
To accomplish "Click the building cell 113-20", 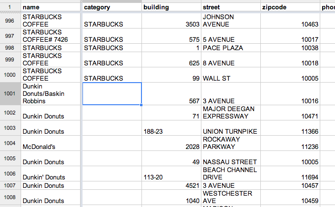I will 171,174.
